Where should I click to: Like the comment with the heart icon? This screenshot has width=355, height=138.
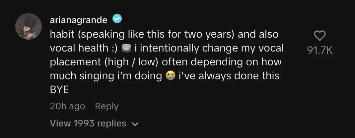[x=319, y=36]
